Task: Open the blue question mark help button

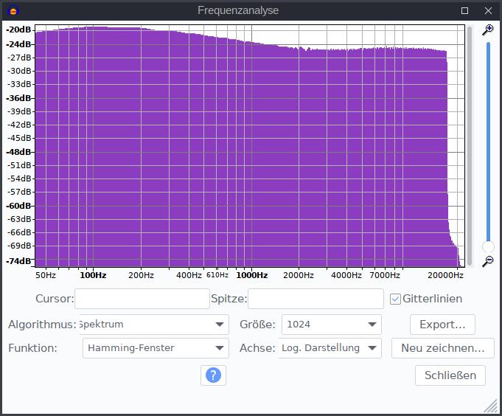Action: point(213,375)
